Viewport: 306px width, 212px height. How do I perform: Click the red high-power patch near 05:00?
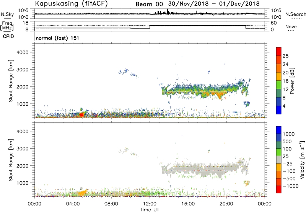click(x=81, y=115)
